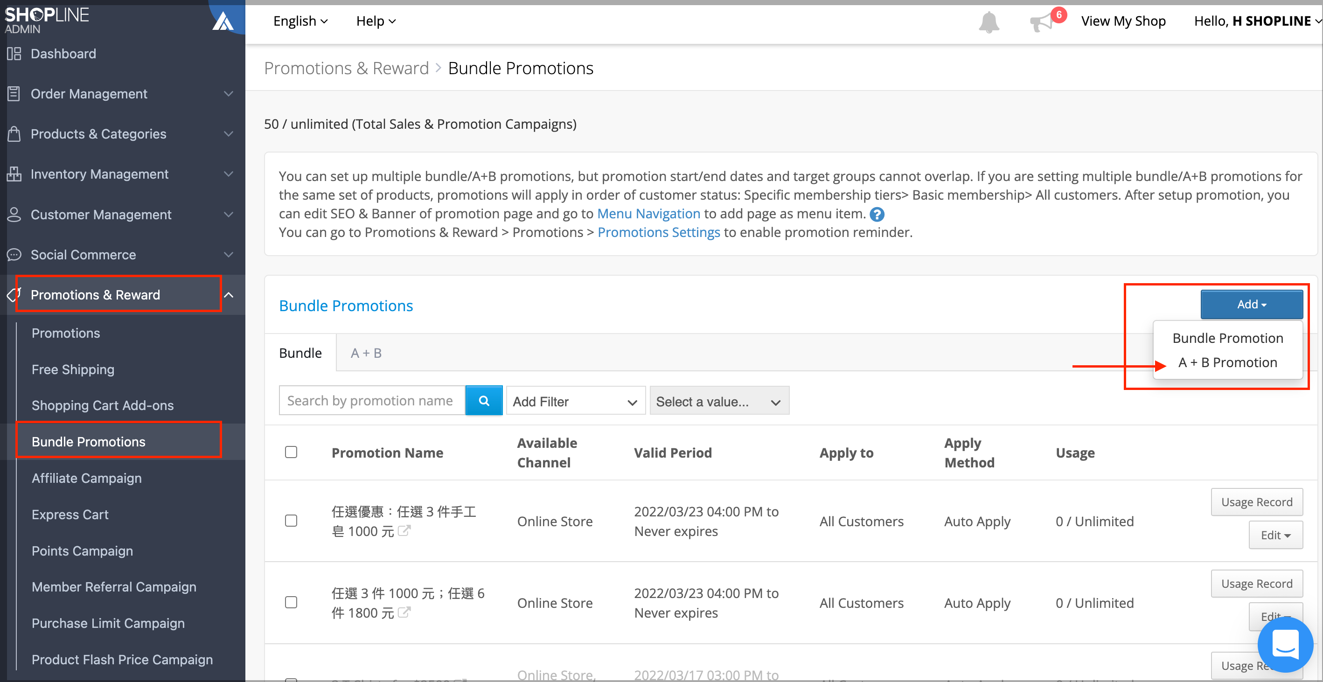Click the Customer Management person icon
Viewport: 1323px width, 682px height.
coord(14,214)
